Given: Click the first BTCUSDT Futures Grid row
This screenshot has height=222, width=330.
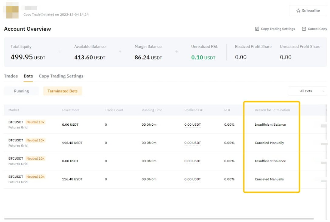Looking at the screenshot, I should pyautogui.click(x=18, y=124).
